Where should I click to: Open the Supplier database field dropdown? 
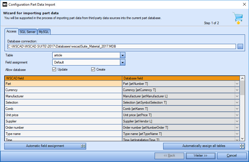click(x=237, y=121)
